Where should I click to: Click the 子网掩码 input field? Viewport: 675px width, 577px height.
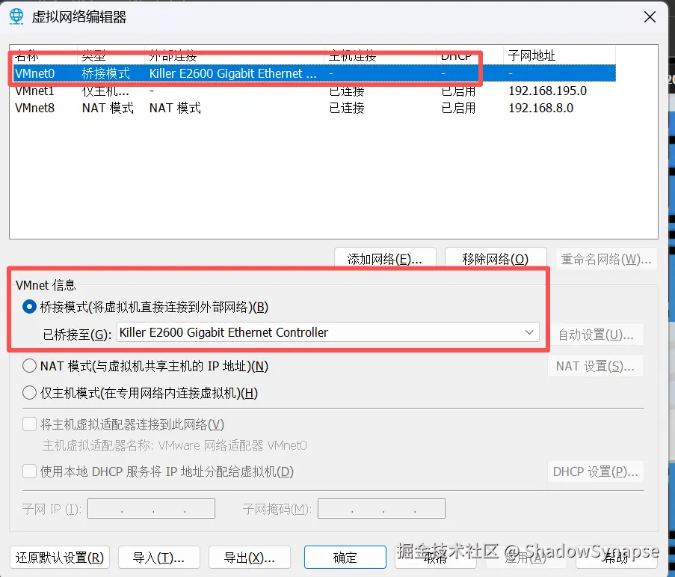pyautogui.click(x=381, y=508)
